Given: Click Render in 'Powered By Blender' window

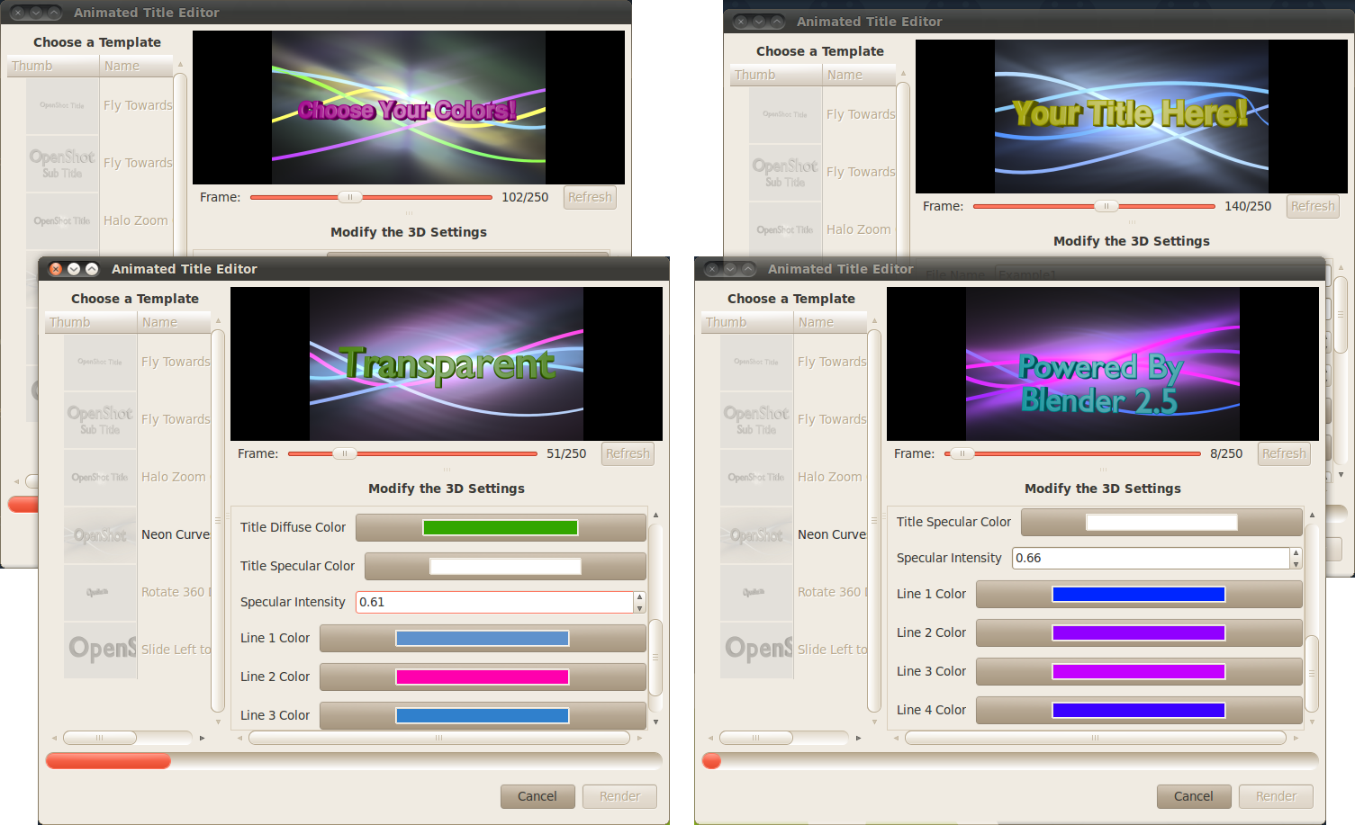Looking at the screenshot, I should pos(1276,796).
